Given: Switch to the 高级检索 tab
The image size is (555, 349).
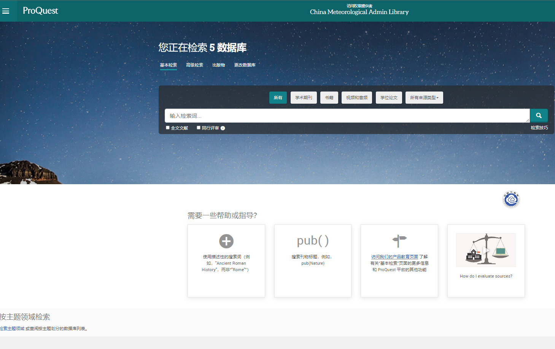Looking at the screenshot, I should click(194, 65).
